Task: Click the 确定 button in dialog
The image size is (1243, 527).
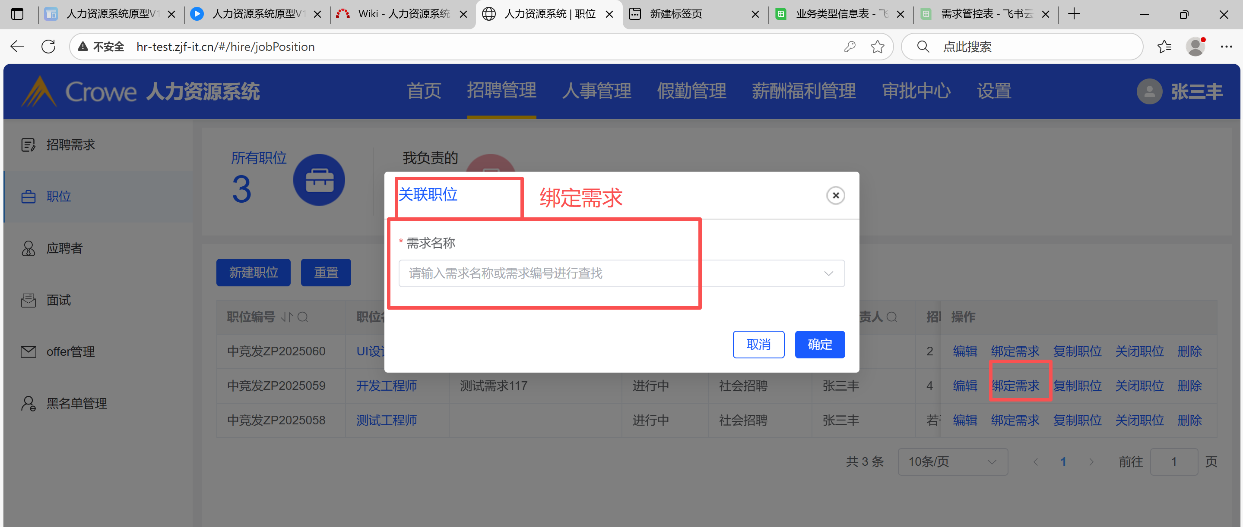Action: pyautogui.click(x=819, y=345)
